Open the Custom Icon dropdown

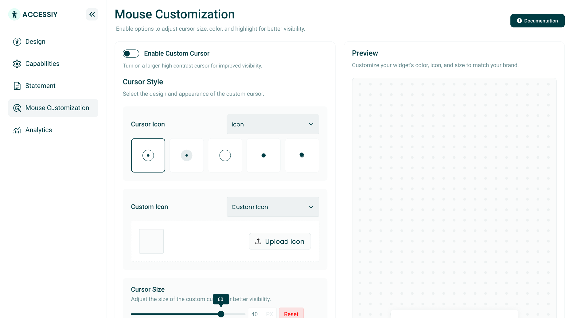272,207
